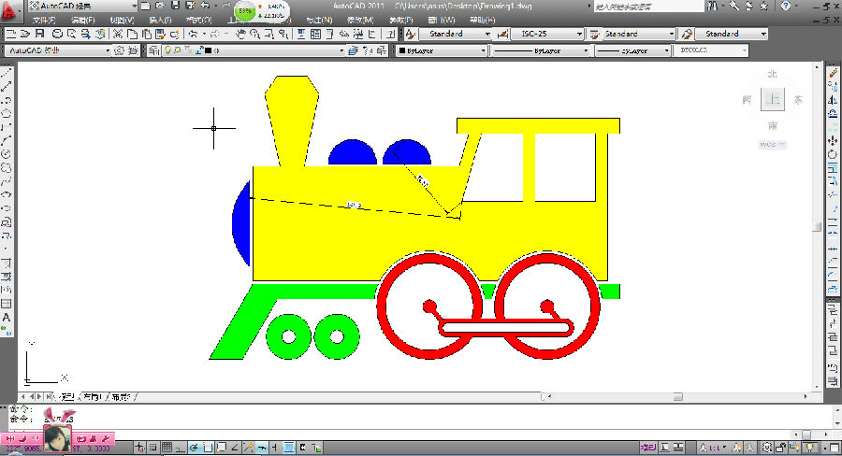Open the Insert (插入) menu
842x456 pixels.
pos(160,20)
